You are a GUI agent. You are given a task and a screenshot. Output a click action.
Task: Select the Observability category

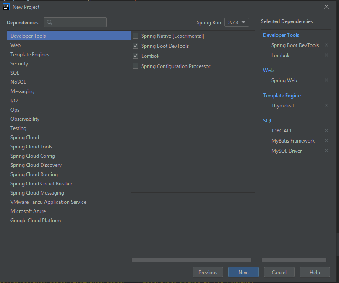coord(69,119)
